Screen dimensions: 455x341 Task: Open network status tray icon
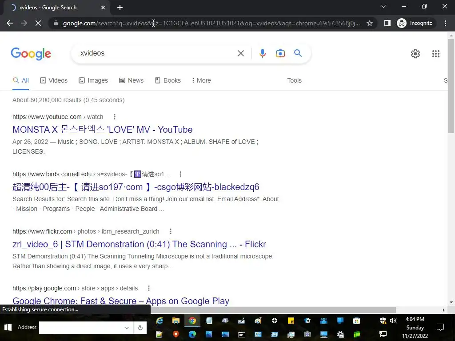coord(383,334)
